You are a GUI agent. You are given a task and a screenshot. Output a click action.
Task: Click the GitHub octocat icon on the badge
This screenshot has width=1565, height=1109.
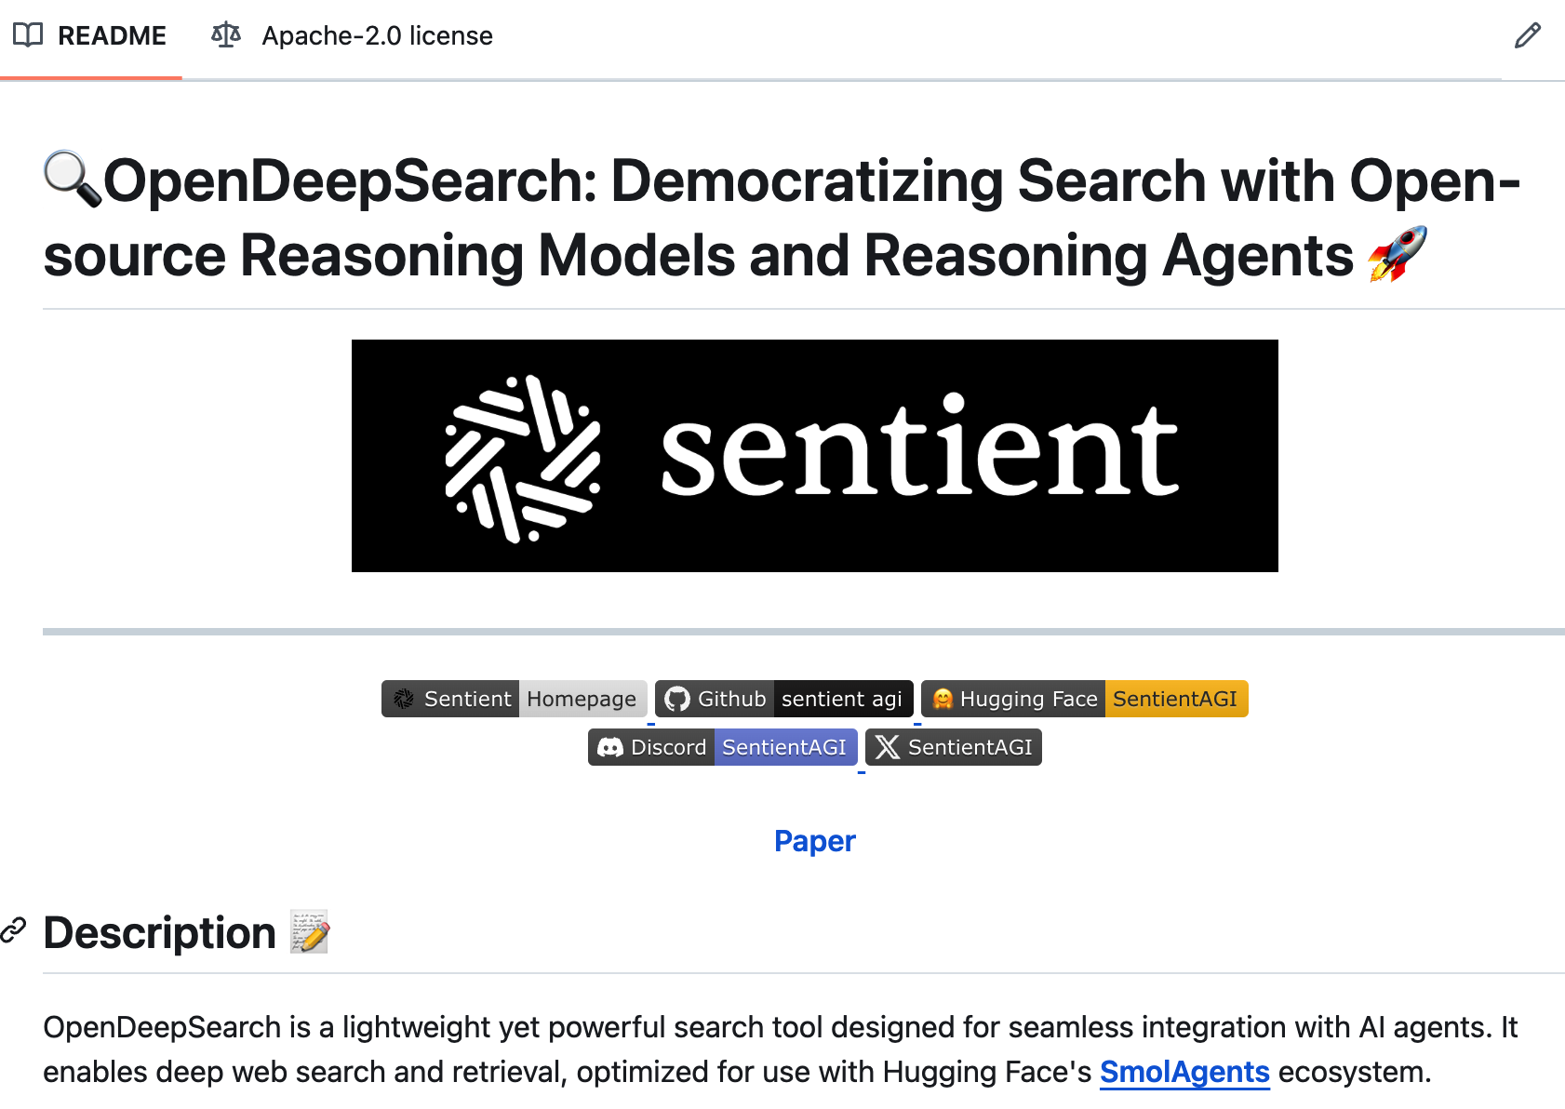pos(678,699)
